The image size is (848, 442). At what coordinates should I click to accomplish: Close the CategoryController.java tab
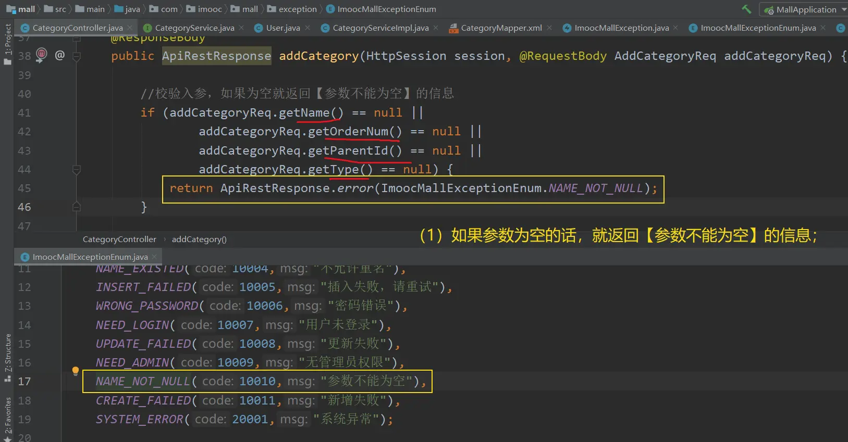130,28
